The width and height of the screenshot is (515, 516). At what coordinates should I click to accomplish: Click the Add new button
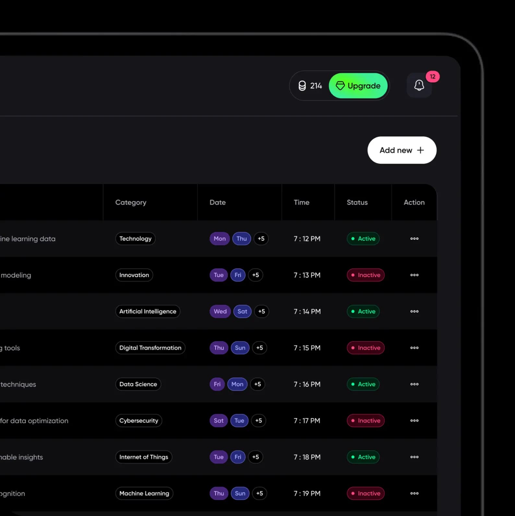(402, 150)
